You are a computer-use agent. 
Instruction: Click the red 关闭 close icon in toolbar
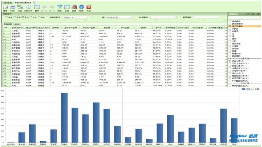tap(89, 8)
